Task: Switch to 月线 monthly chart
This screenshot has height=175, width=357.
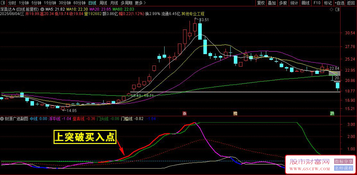Action: pyautogui.click(x=114, y=3)
